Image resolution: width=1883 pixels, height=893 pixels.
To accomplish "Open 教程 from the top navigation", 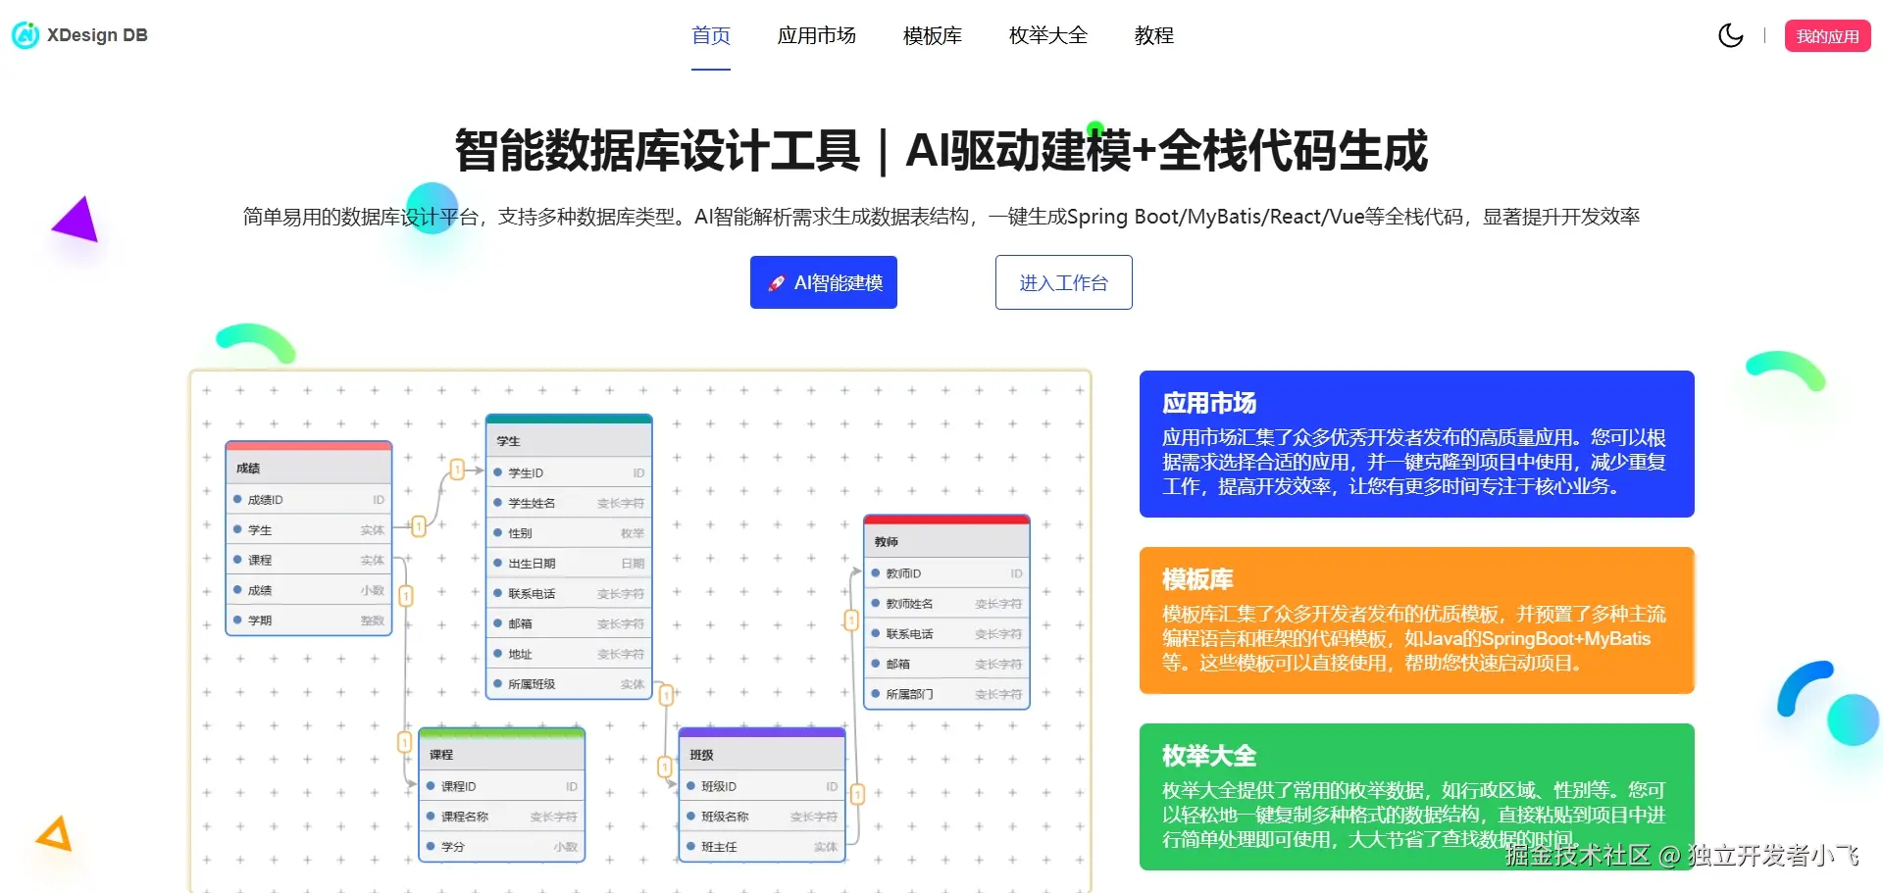I will [1153, 36].
